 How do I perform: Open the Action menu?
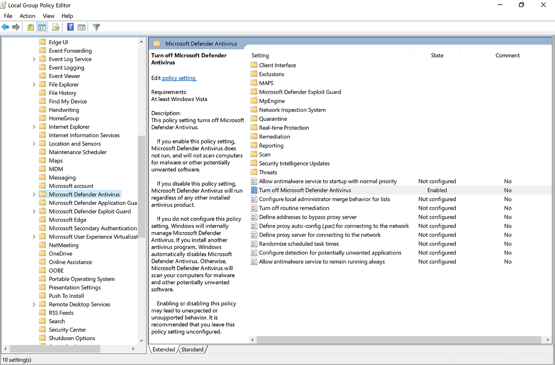click(27, 16)
